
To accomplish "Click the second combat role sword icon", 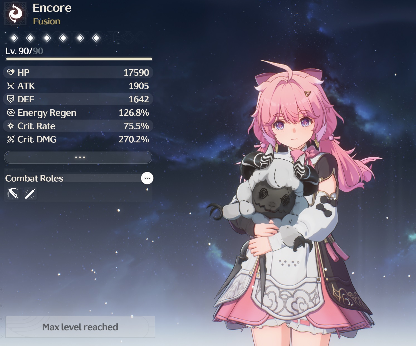I will coord(30,193).
